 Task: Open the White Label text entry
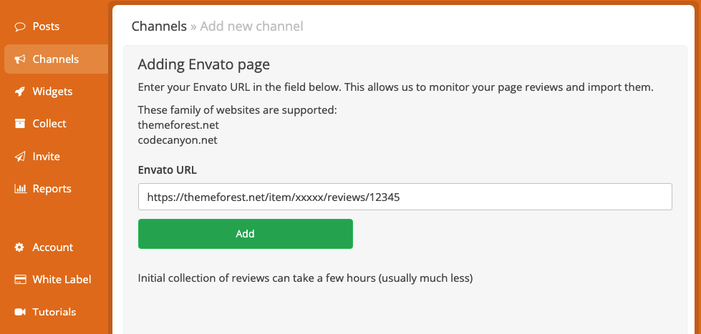pos(62,280)
